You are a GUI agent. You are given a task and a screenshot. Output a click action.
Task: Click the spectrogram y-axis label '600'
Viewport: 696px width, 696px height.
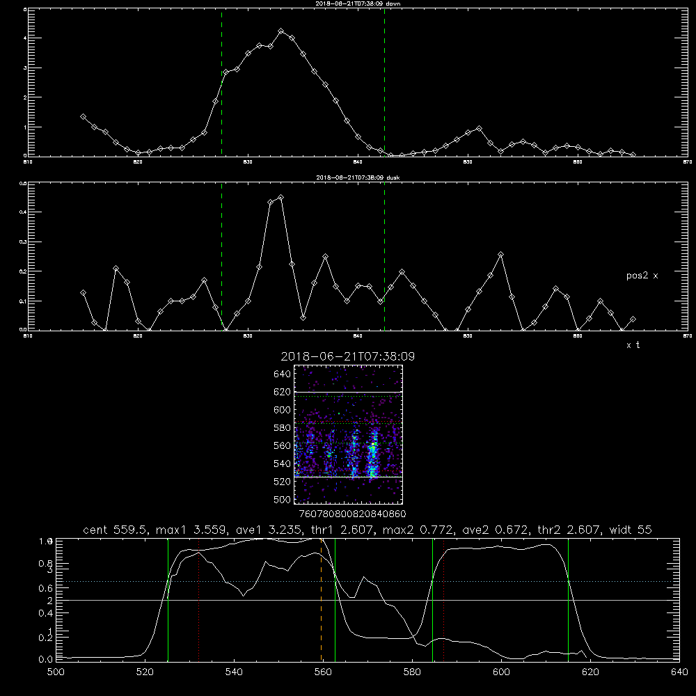[283, 410]
